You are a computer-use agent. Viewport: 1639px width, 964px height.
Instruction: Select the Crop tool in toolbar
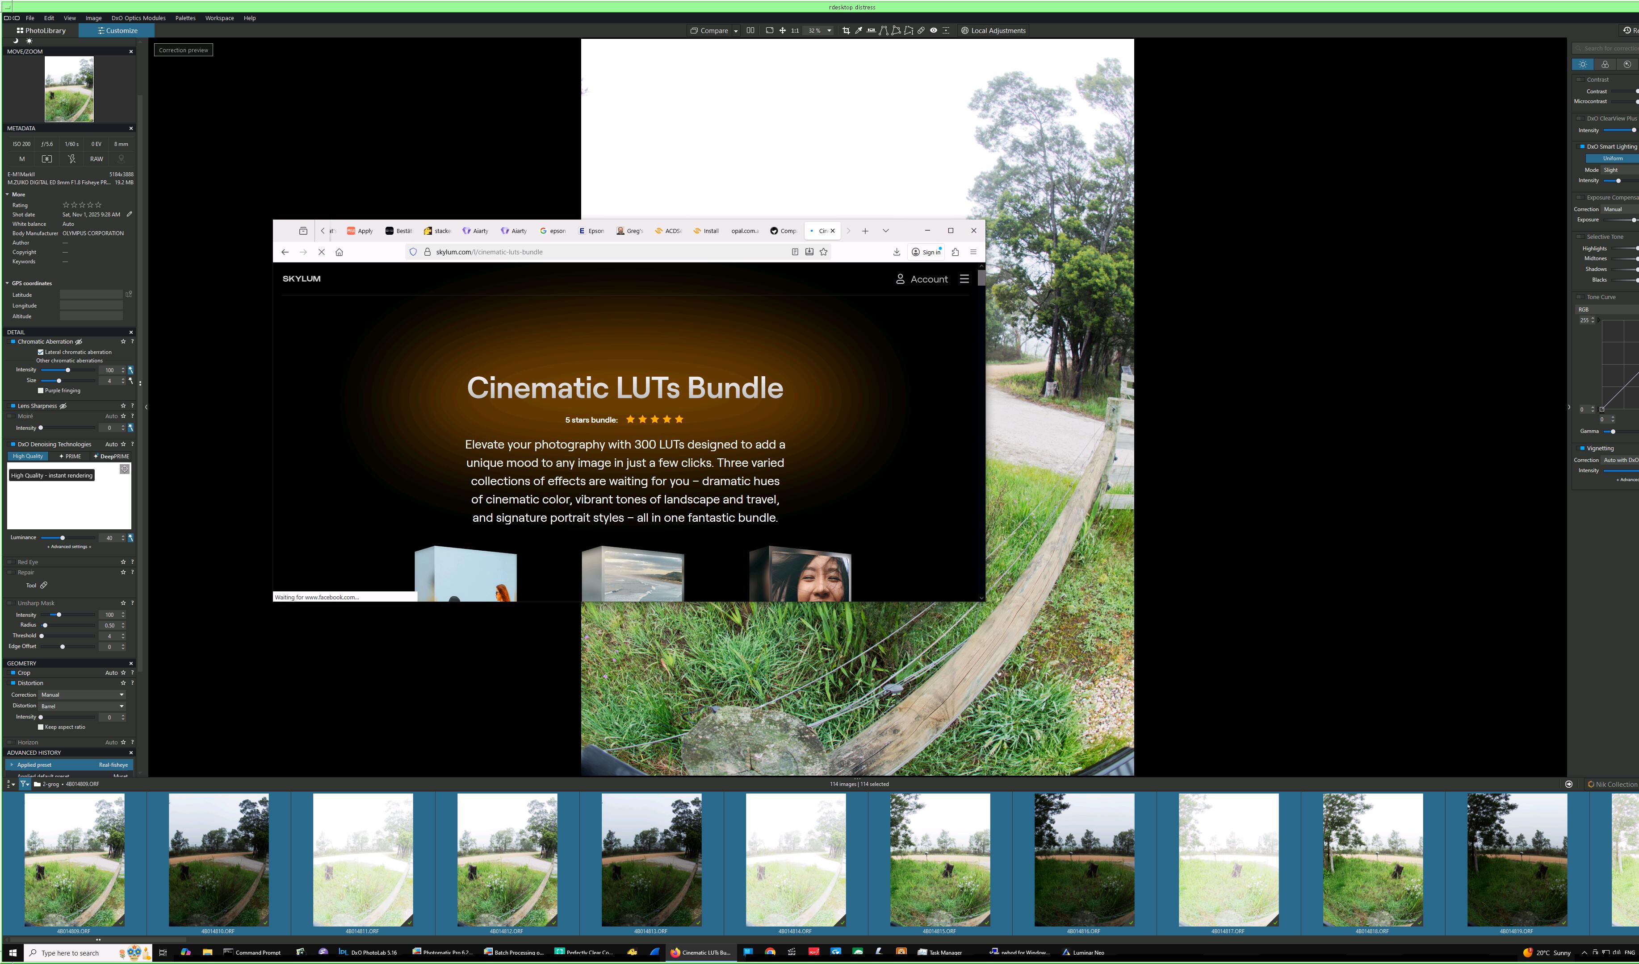[846, 30]
